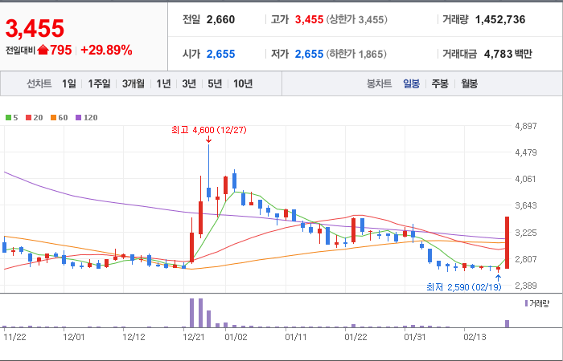Click the 12/21 date axis label
Image resolution: width=563 pixels, height=361 pixels.
coord(194,337)
